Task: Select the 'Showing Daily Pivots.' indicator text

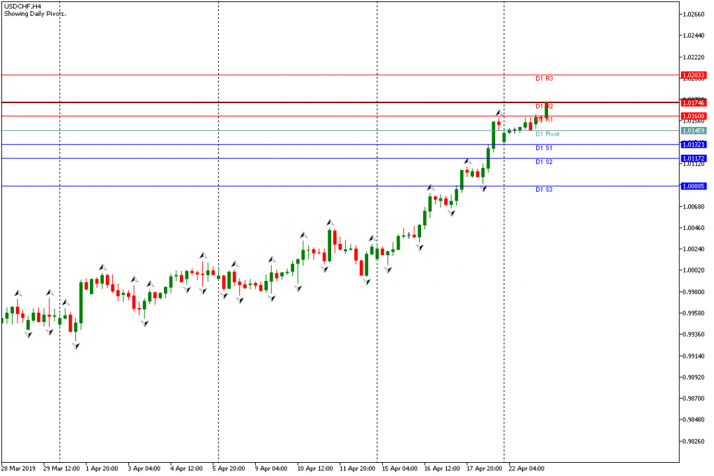Action: [x=36, y=13]
